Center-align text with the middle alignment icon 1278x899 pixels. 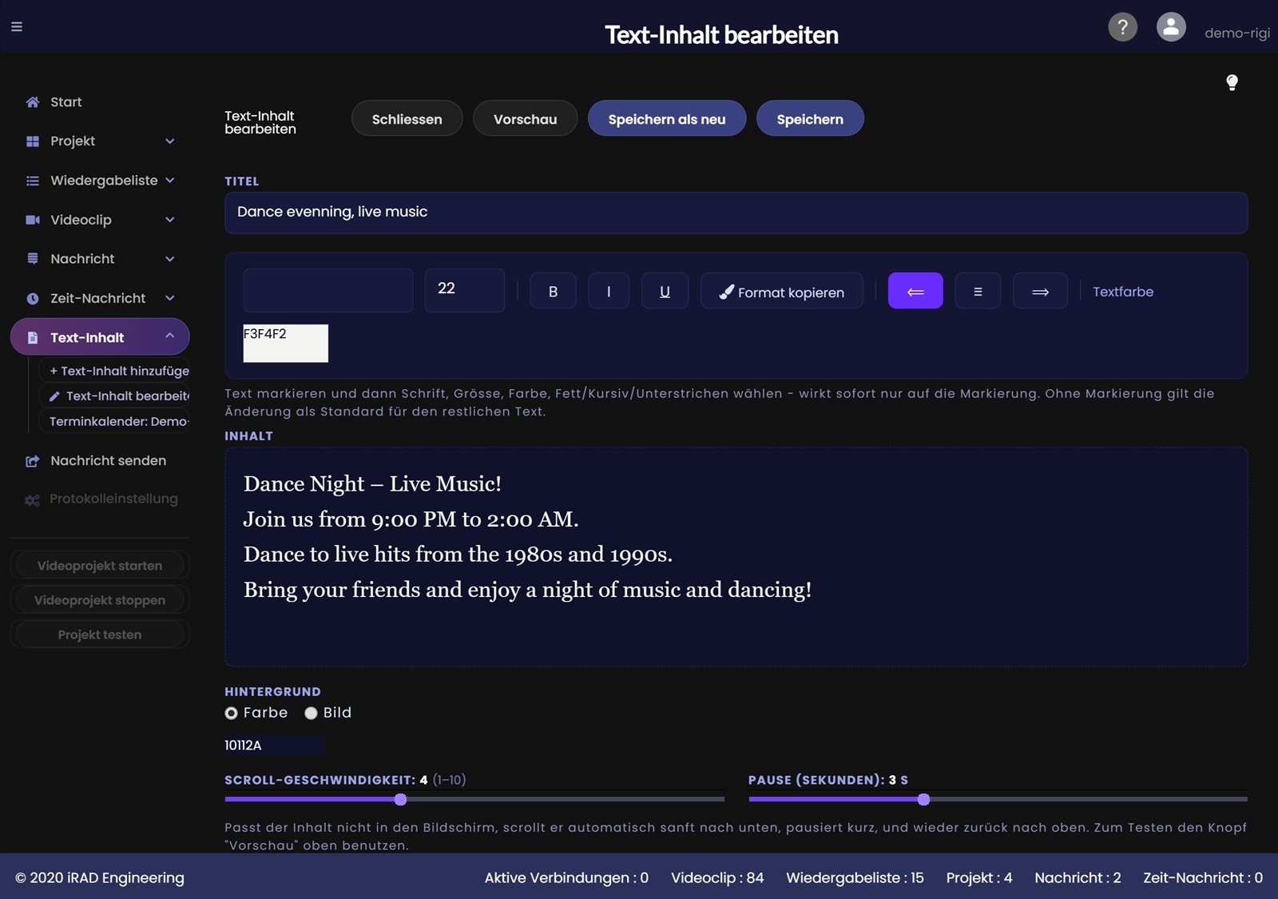(x=978, y=292)
